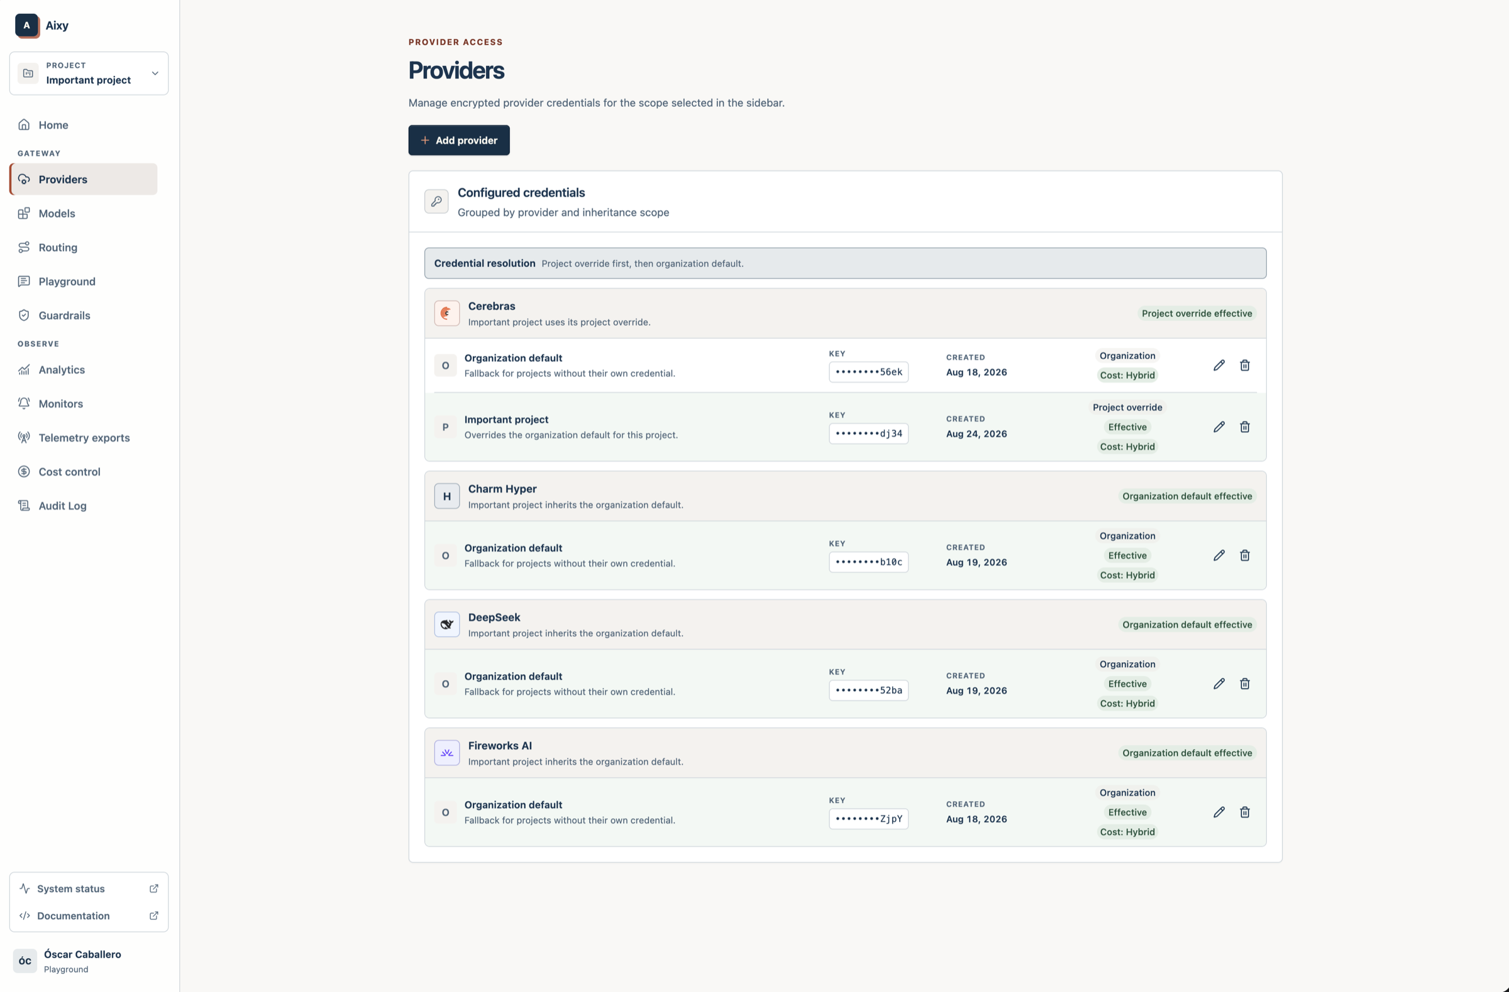Click the masked key ending ZjpY
Image resolution: width=1509 pixels, height=992 pixels.
[869, 819]
